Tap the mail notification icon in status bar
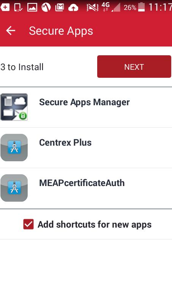The image size is (172, 305). pos(60,8)
